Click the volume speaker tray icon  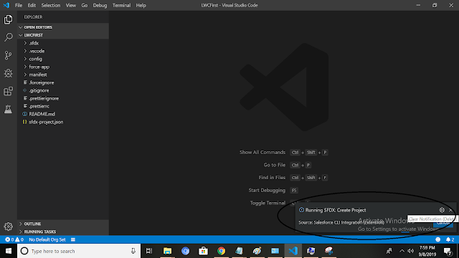click(x=411, y=251)
